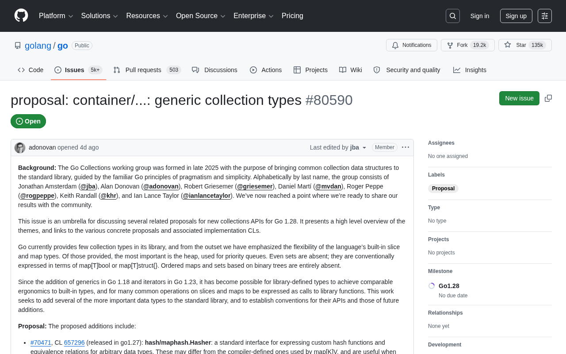
Task: Click 'No due date' text
Action: click(x=453, y=296)
